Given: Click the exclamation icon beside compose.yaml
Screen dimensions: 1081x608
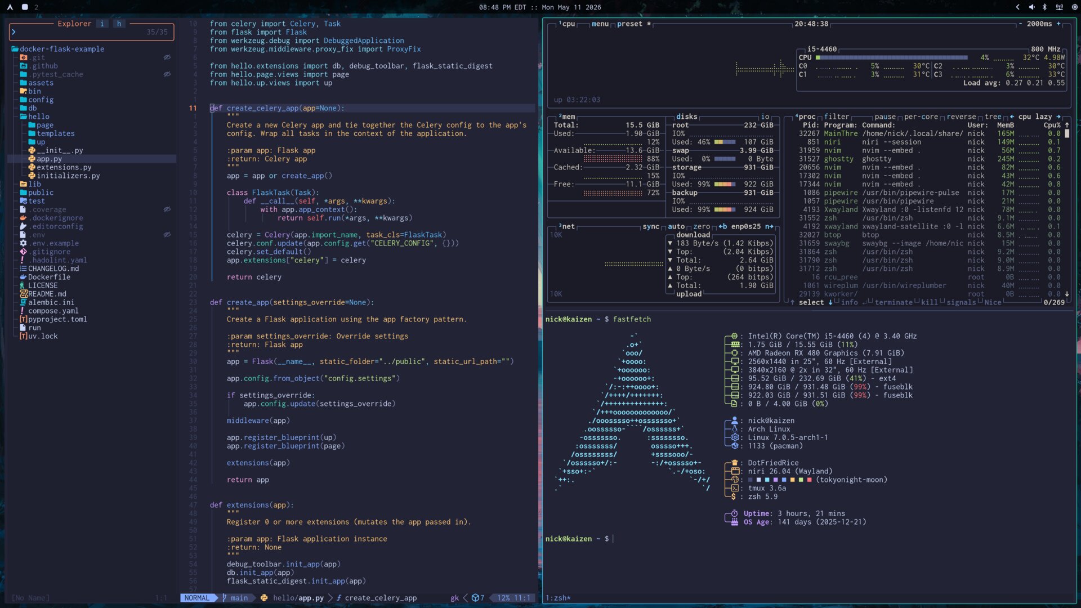Looking at the screenshot, I should (x=23, y=311).
